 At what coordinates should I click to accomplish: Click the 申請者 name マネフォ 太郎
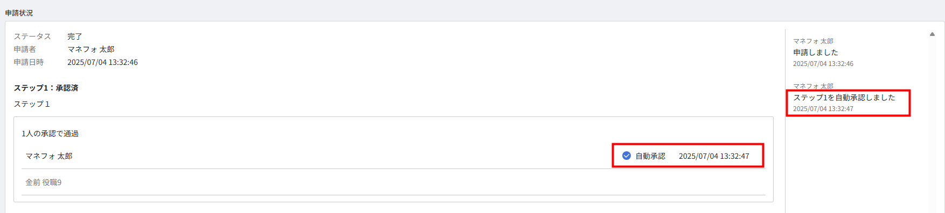pos(91,49)
